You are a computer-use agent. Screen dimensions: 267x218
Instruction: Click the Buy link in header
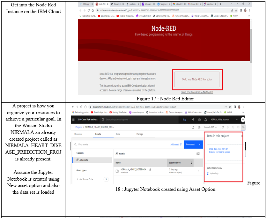(x=184, y=120)
